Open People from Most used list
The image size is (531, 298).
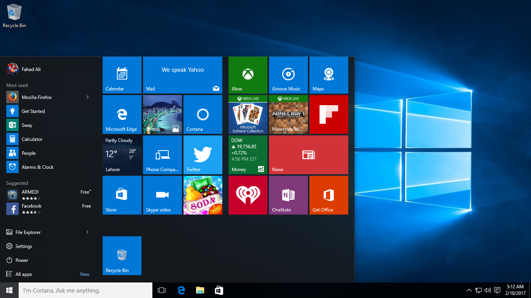49,153
